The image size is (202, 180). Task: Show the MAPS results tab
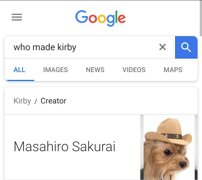tap(173, 70)
